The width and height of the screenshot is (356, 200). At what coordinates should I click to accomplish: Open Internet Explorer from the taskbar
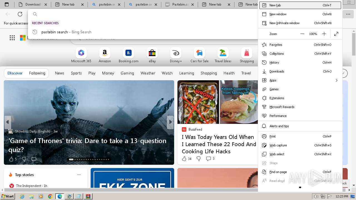tap(22, 196)
